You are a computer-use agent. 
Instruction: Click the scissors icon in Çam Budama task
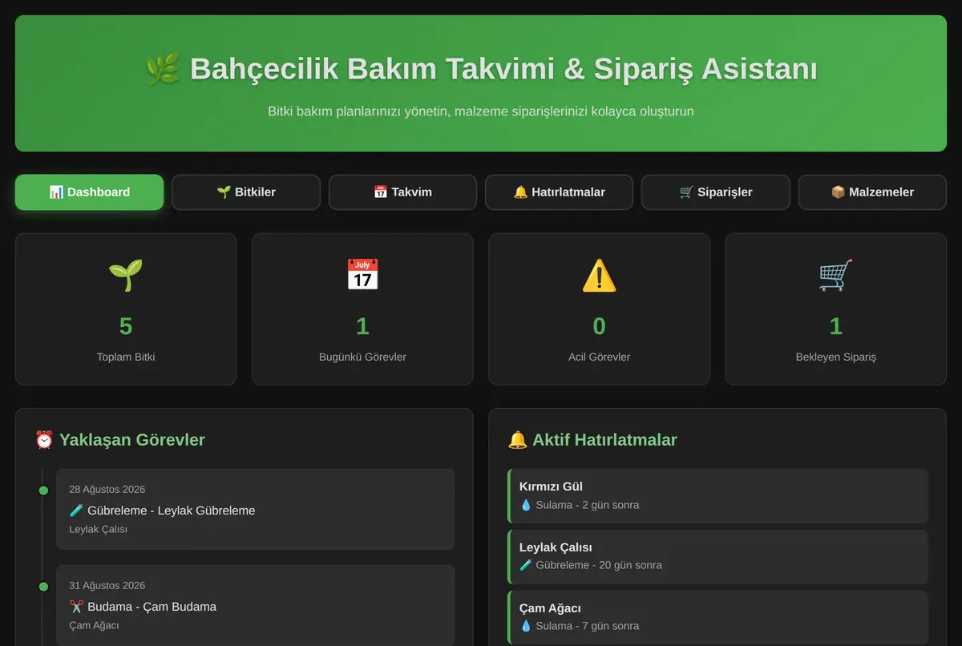[76, 607]
